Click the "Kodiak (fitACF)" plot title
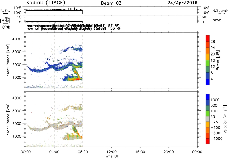 point(46,3)
